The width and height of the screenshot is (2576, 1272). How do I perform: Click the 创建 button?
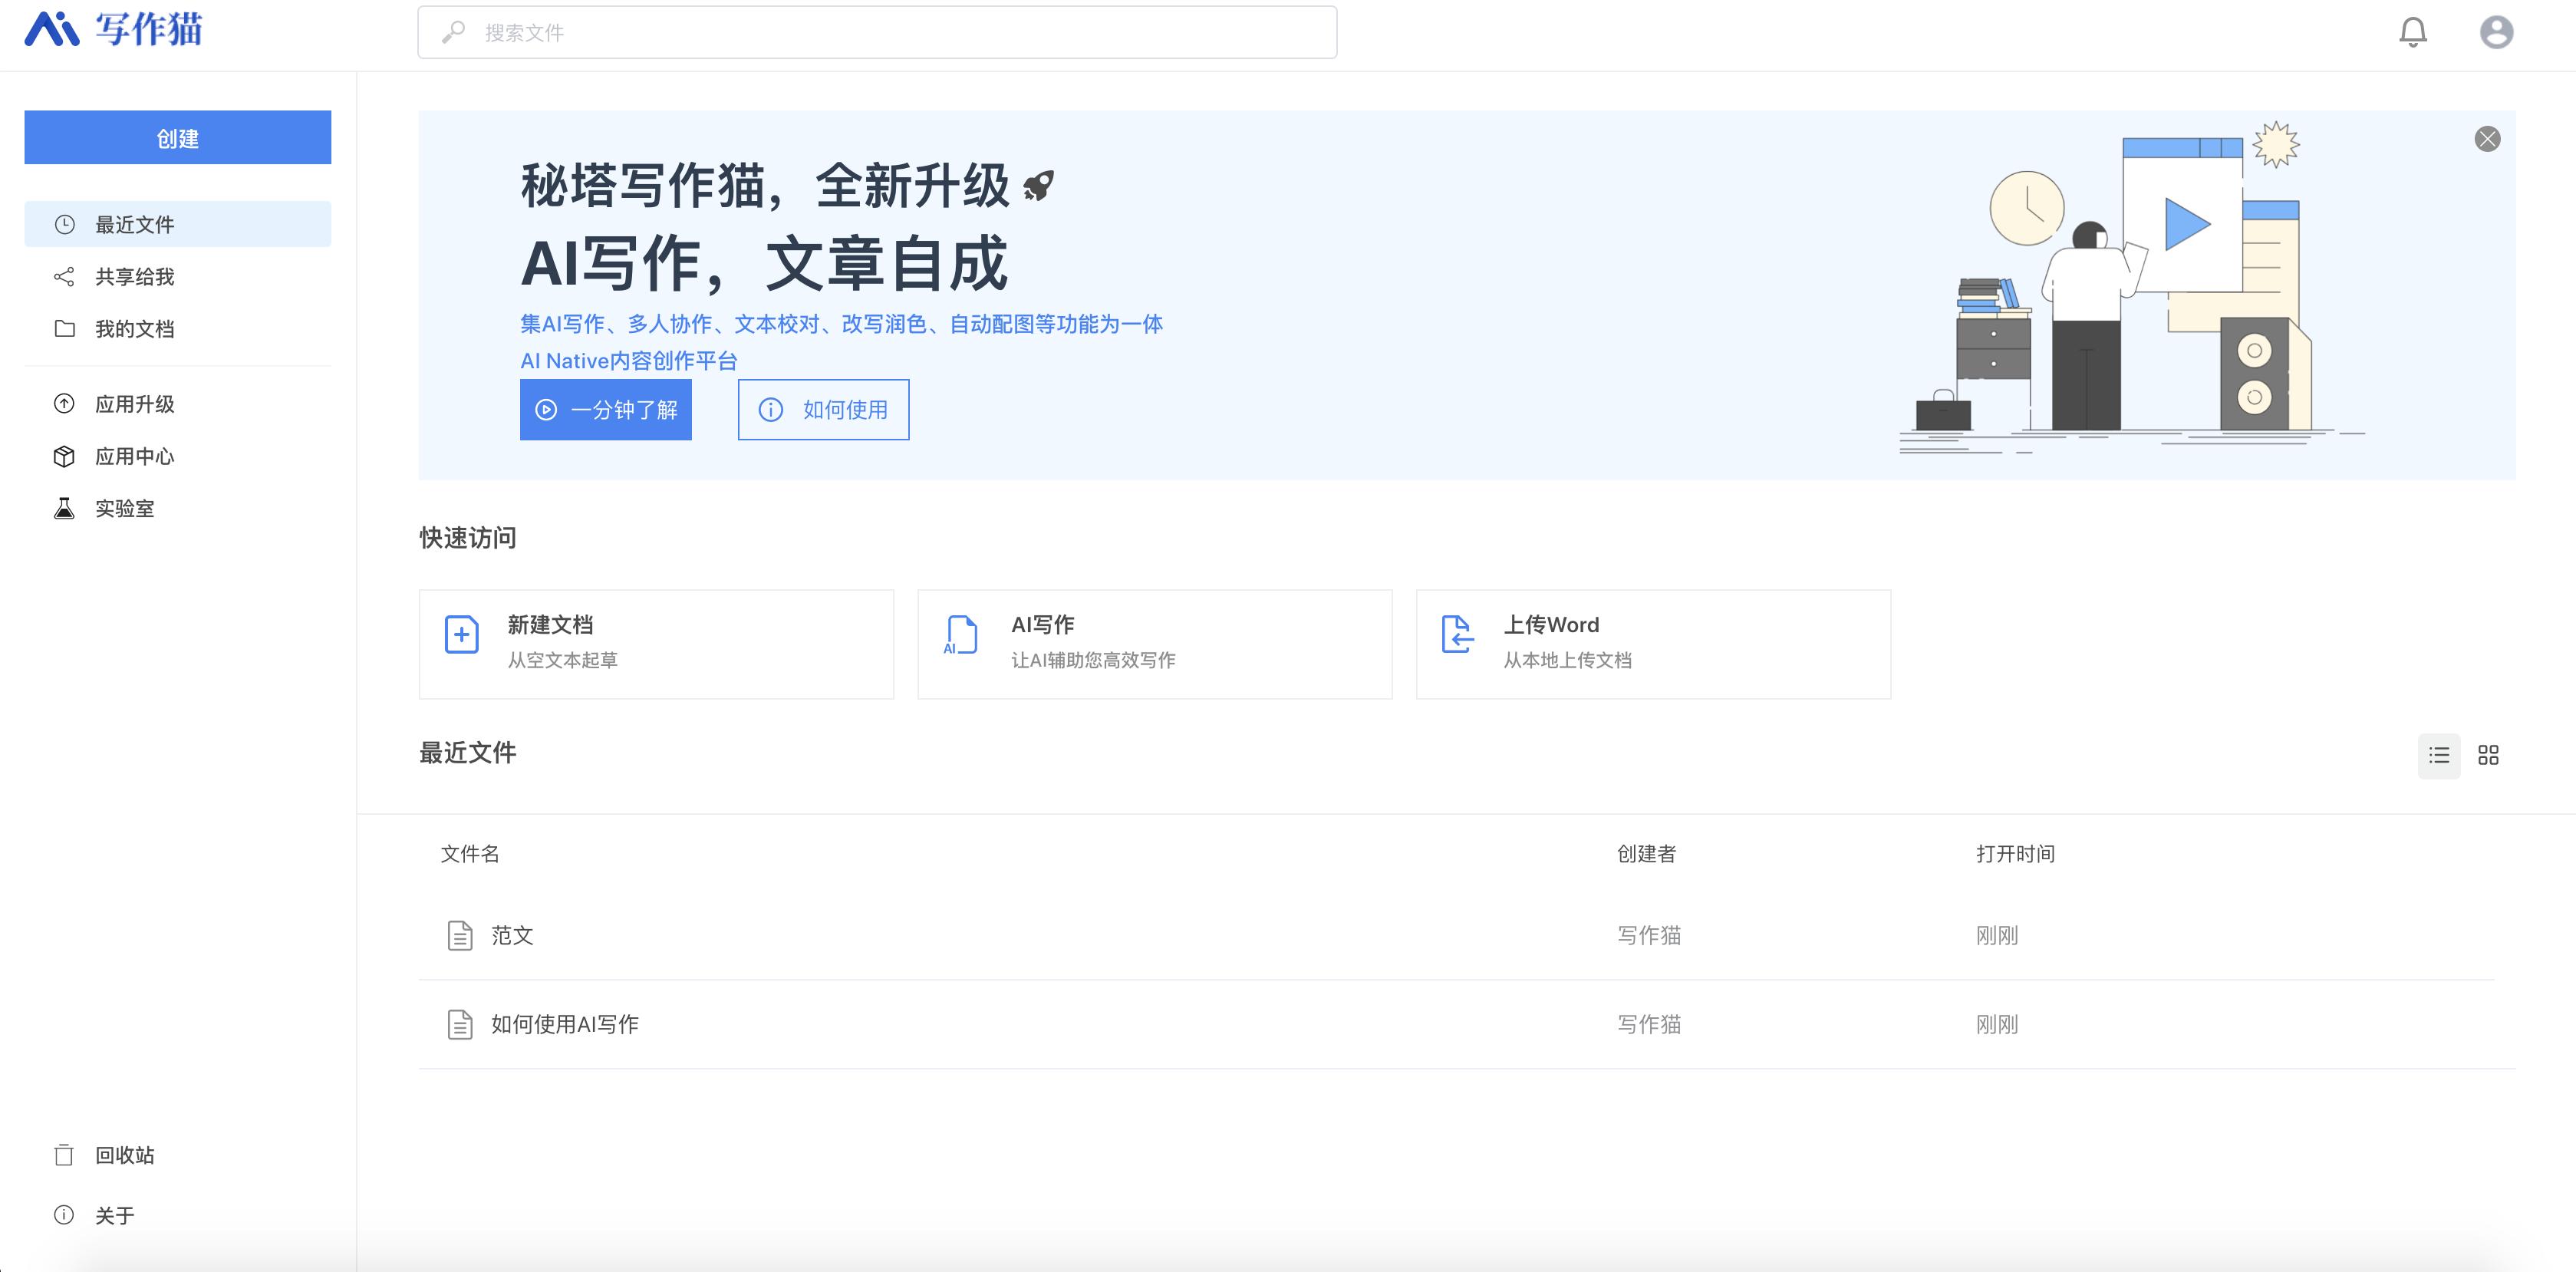177,137
